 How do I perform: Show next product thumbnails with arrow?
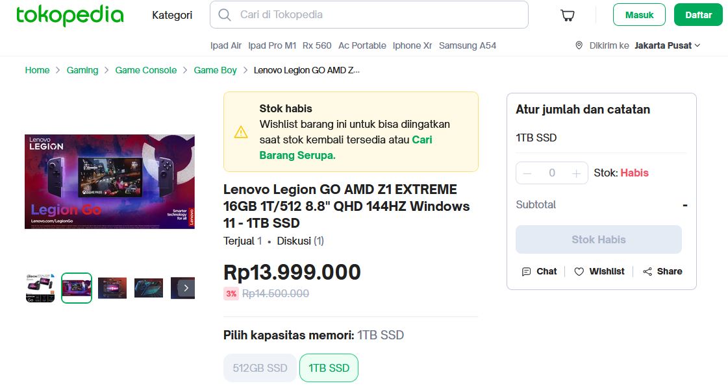[x=186, y=287]
